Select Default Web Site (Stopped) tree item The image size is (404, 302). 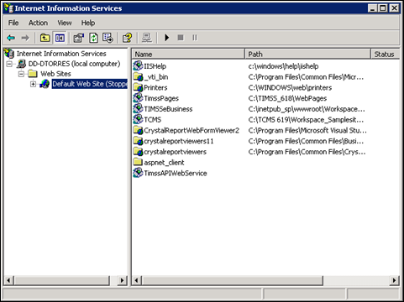coord(90,84)
